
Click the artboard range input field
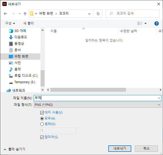coord(58,131)
